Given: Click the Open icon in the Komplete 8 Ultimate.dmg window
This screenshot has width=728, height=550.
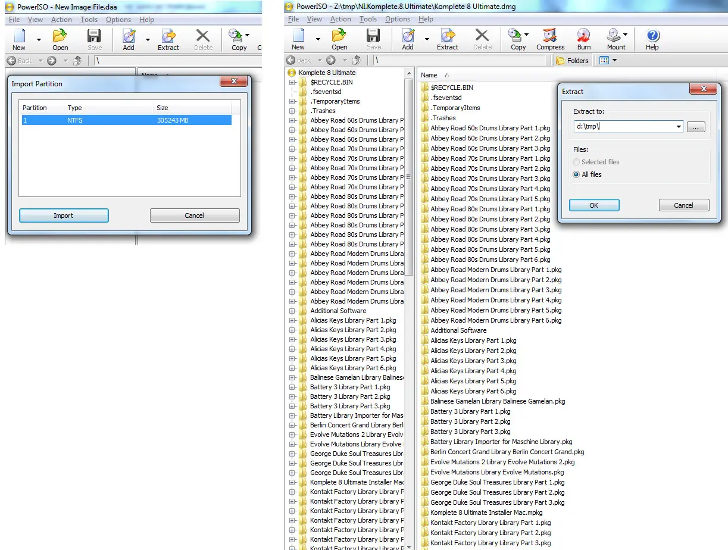Looking at the screenshot, I should click(339, 39).
